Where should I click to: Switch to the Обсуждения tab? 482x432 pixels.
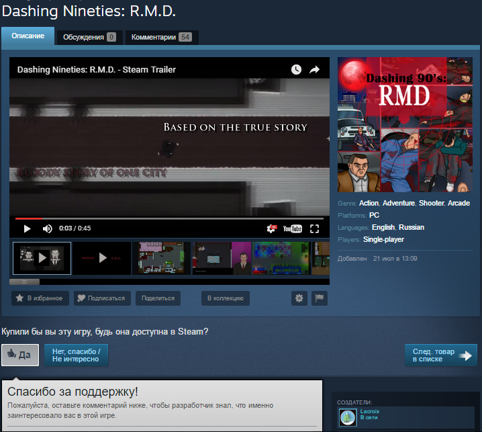coord(89,37)
